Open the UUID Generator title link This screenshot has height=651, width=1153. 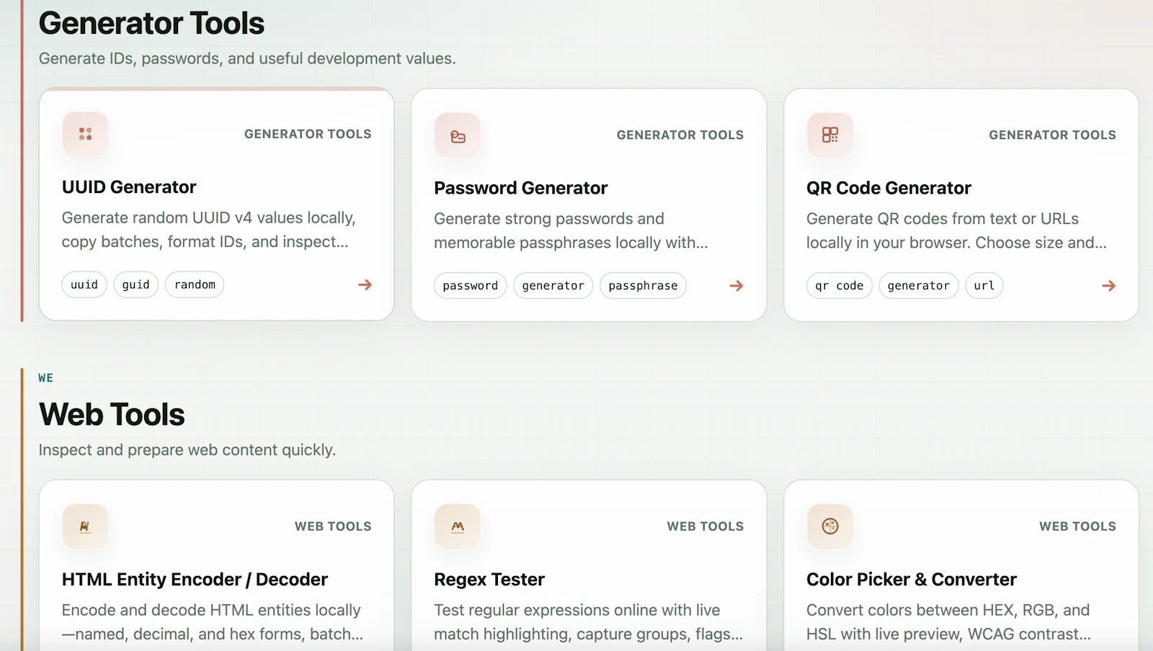click(x=129, y=187)
